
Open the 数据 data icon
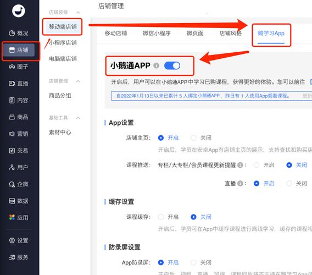point(12,201)
